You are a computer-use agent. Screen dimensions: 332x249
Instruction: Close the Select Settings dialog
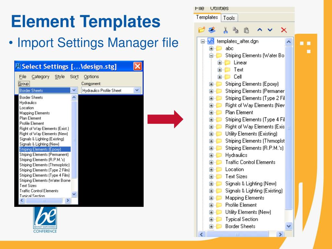pos(137,66)
